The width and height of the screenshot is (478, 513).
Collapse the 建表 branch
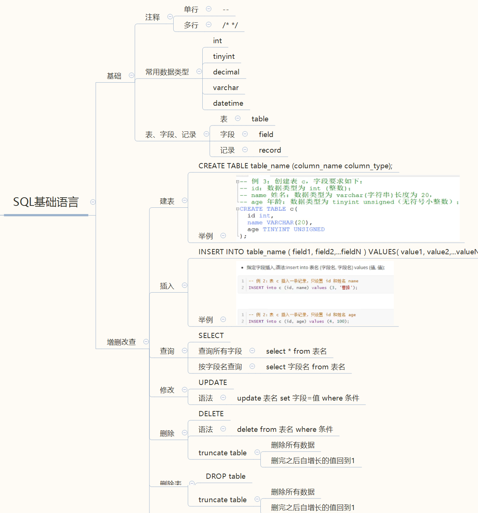click(184, 201)
